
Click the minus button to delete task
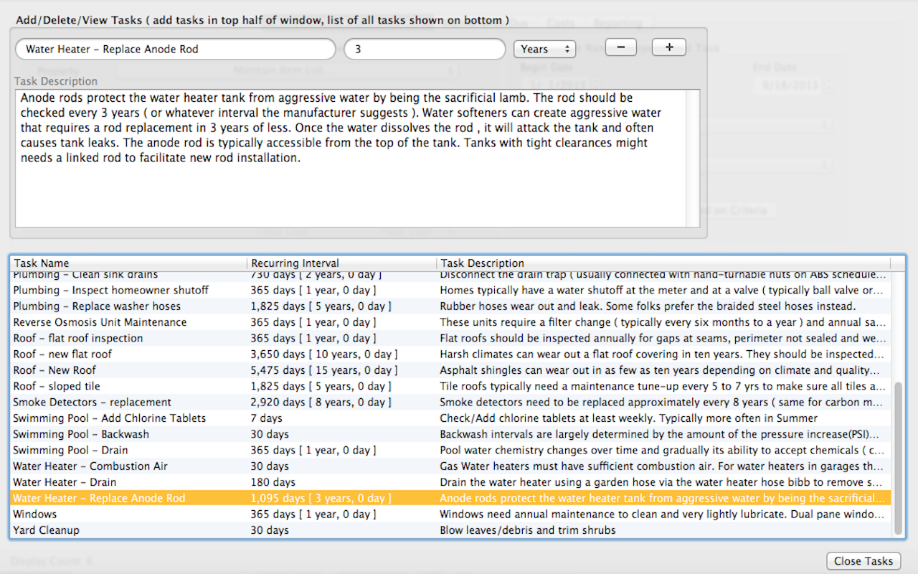coord(620,47)
